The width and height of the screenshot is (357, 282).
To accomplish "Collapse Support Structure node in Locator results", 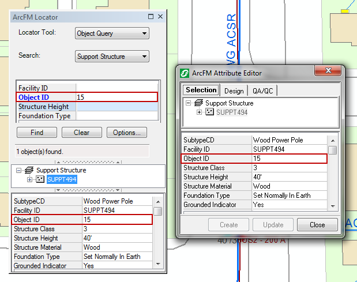I will [19, 171].
